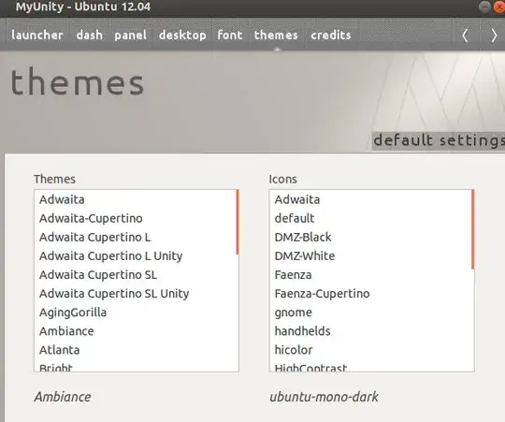The image size is (505, 422).
Task: Choose Adwaita Cupertino L theme
Action: [136, 237]
